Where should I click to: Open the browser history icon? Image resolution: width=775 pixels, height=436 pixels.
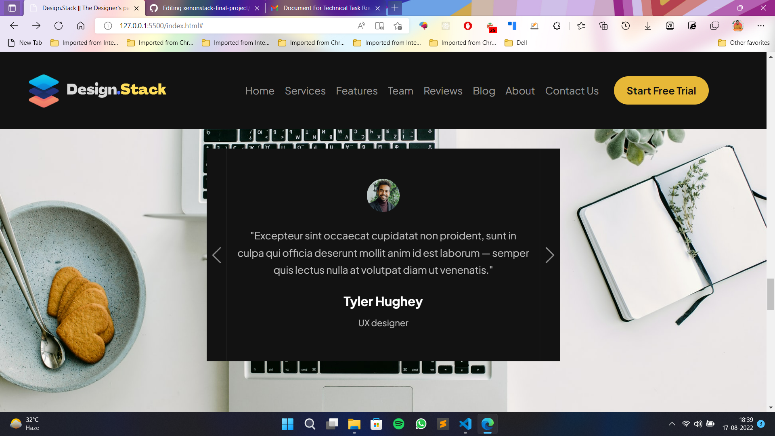click(x=625, y=26)
